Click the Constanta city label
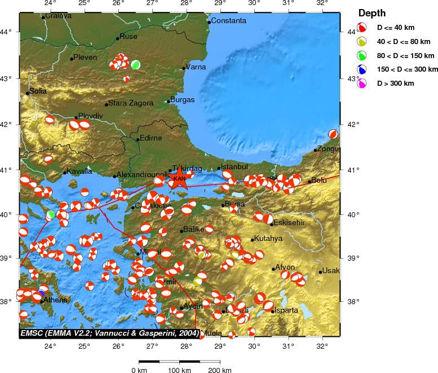 (229, 21)
